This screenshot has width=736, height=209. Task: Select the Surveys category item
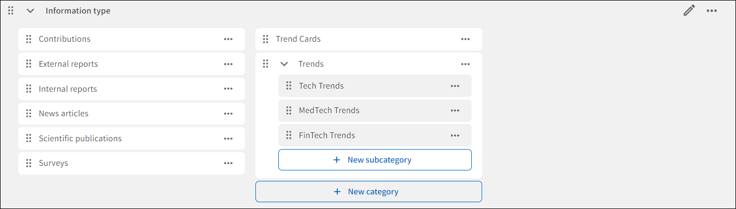[54, 163]
